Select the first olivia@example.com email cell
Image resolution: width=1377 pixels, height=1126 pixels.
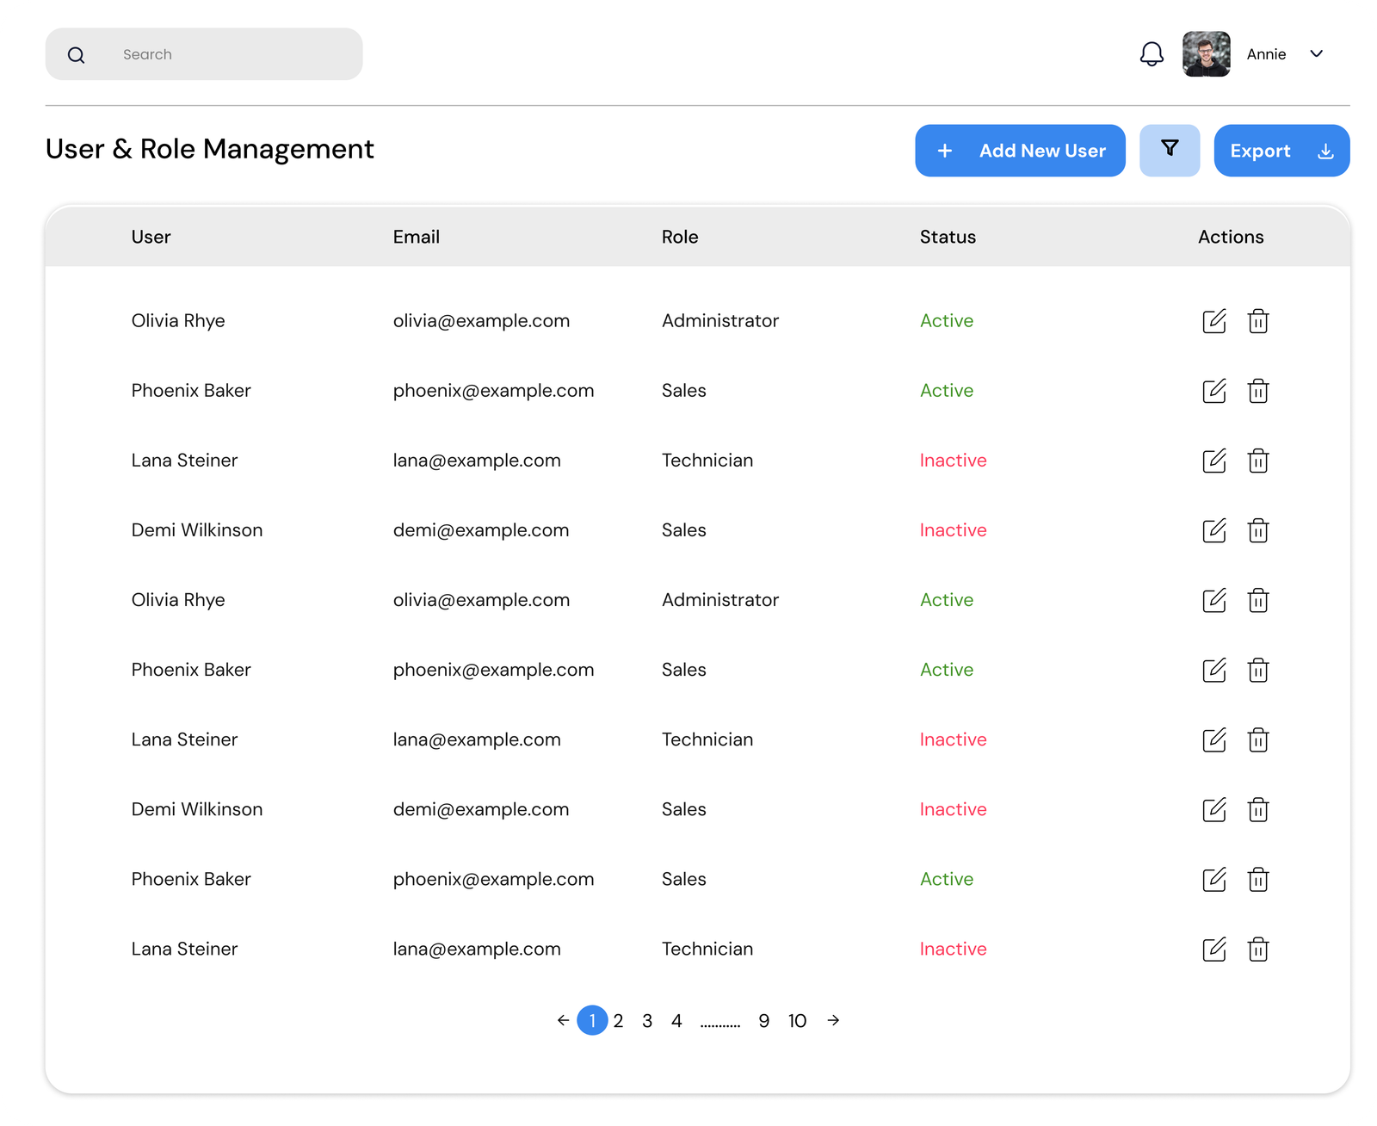coord(481,321)
